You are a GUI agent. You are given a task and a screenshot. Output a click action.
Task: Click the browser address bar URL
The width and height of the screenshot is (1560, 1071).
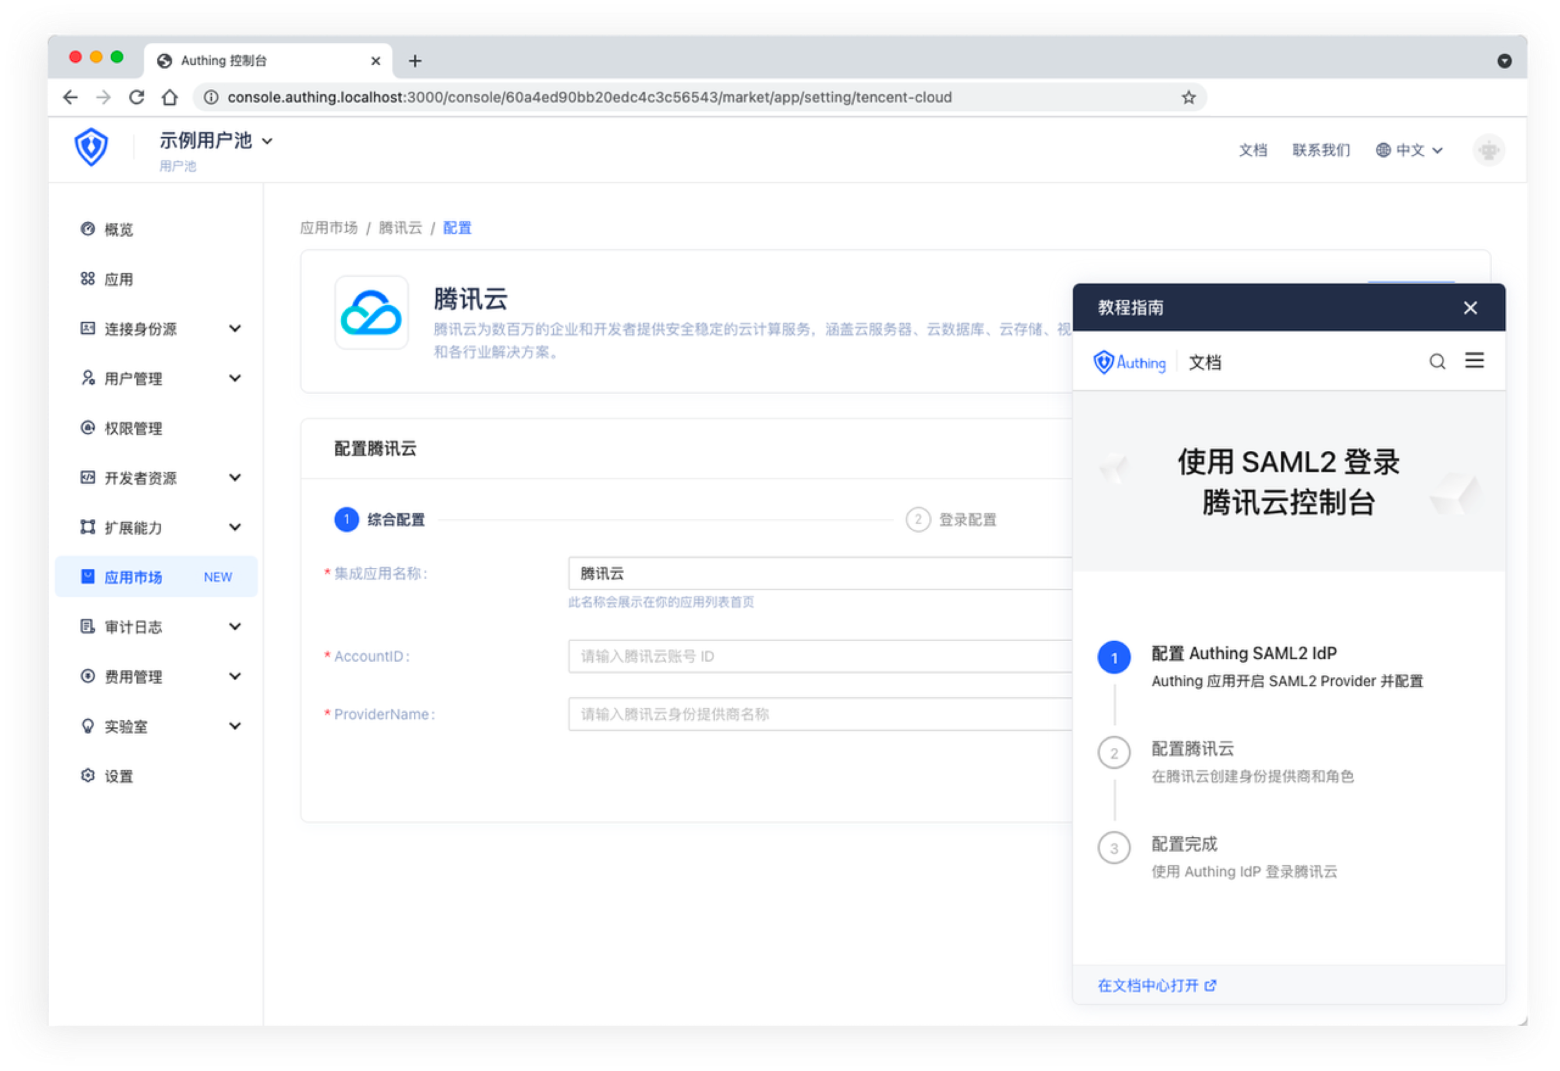point(589,97)
